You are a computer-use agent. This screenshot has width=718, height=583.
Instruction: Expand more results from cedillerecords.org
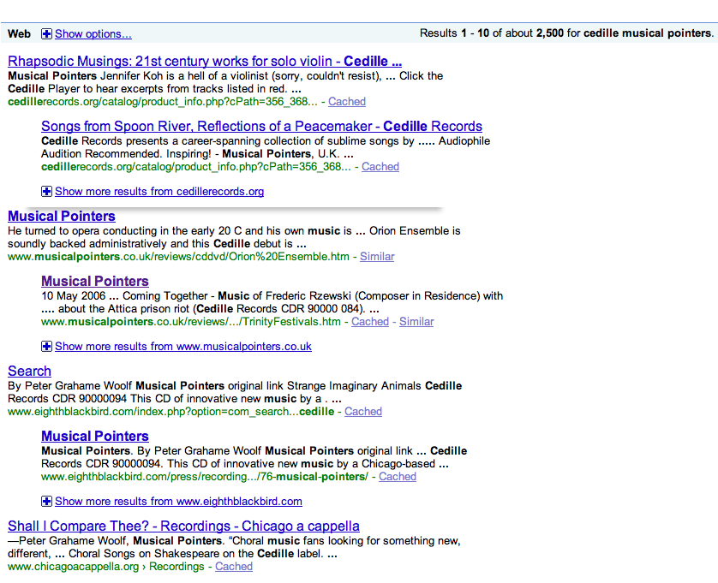click(x=159, y=192)
